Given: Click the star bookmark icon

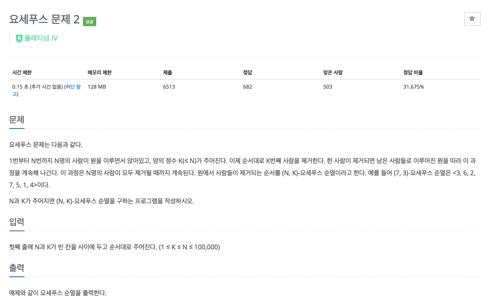Looking at the screenshot, I should click(x=472, y=19).
